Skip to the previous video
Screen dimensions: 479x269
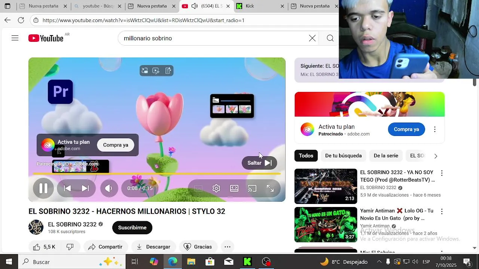tap(67, 188)
